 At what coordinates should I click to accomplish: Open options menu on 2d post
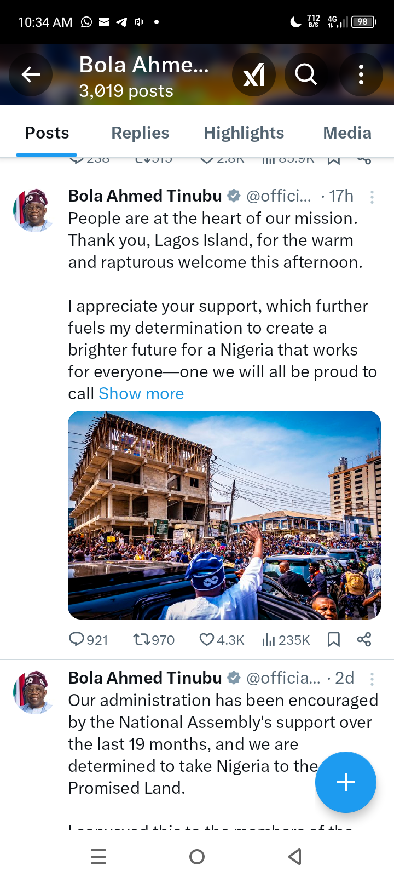point(372,679)
